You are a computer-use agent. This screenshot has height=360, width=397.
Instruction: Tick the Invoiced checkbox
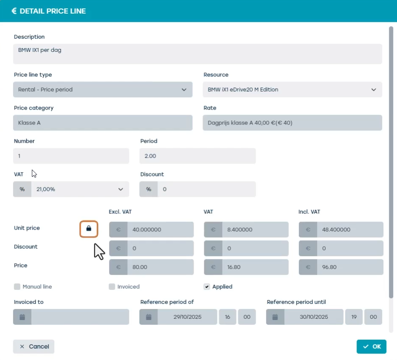click(x=112, y=287)
